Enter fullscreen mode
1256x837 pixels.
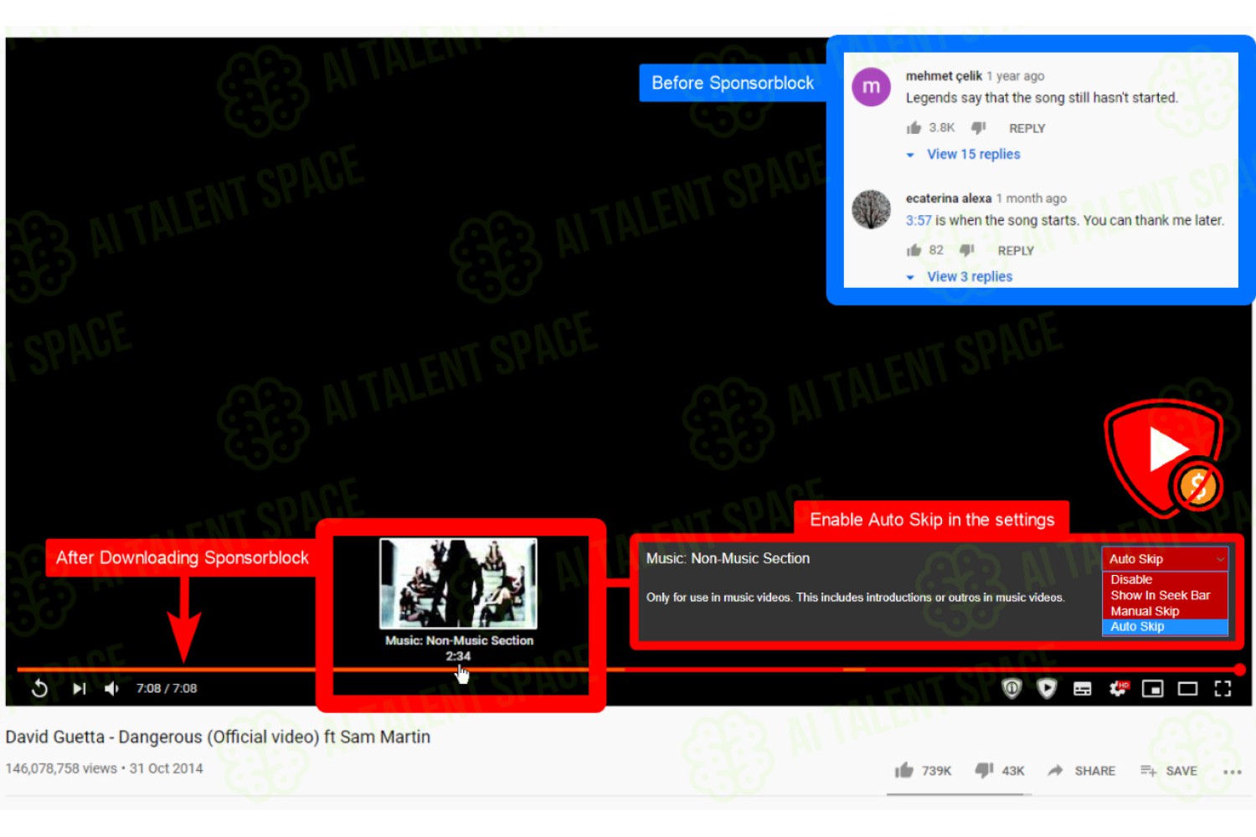1223,689
